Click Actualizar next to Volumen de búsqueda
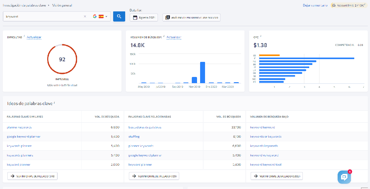370x189 pixels. [x=174, y=37]
